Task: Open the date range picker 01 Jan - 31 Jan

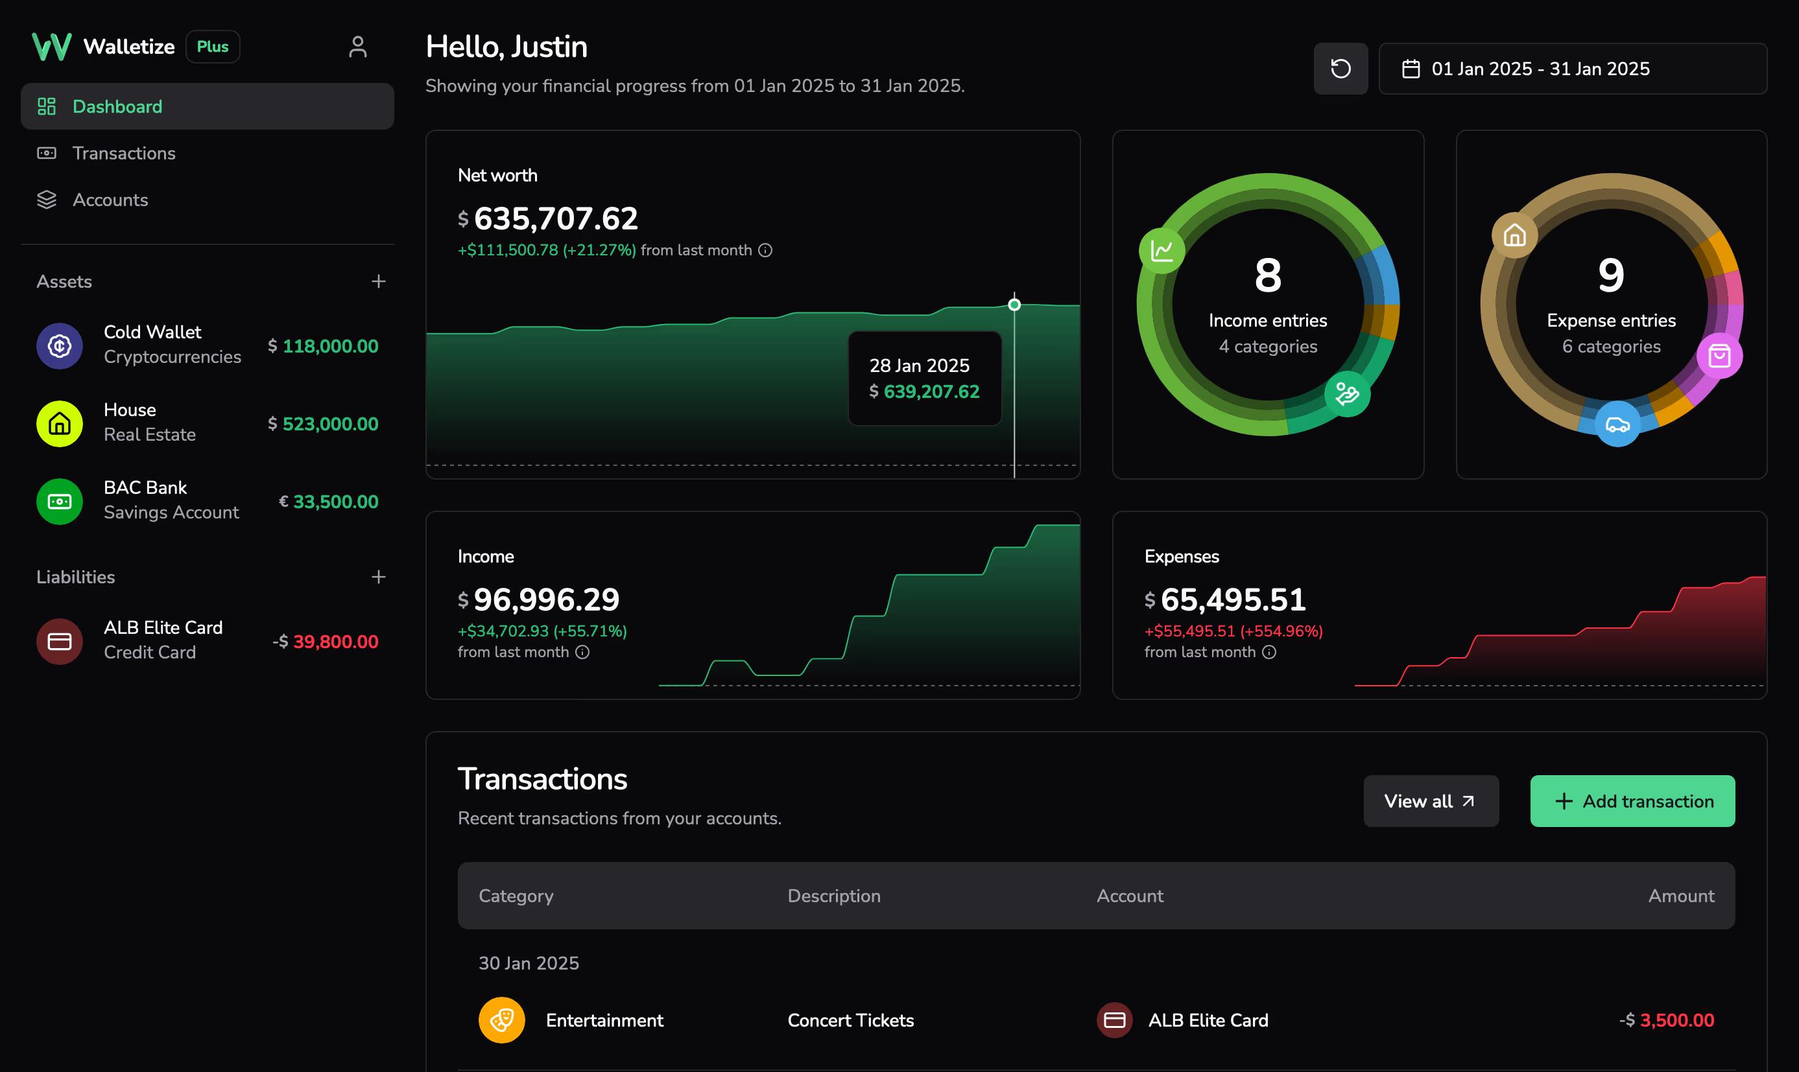Action: [x=1540, y=68]
